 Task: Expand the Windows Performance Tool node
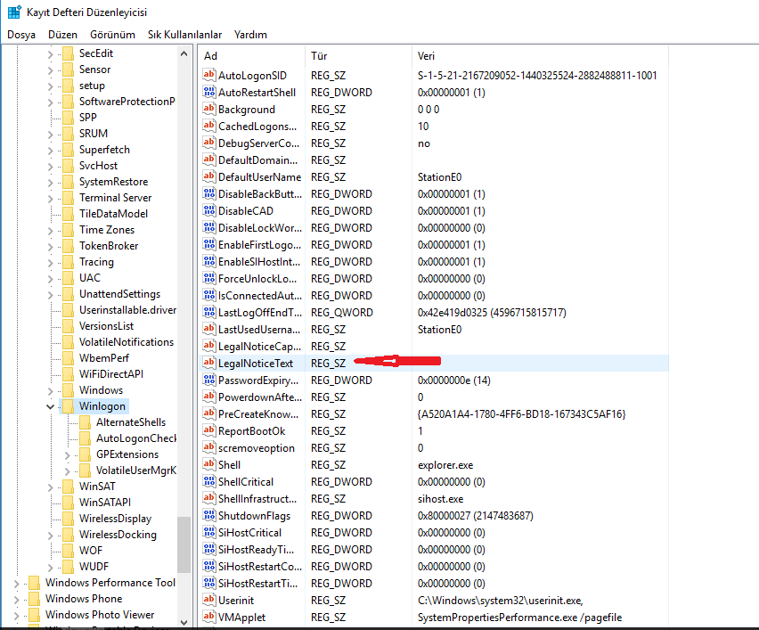click(16, 584)
